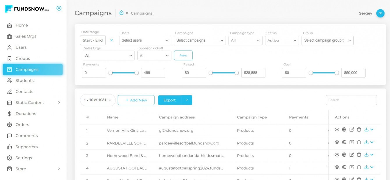Click the Orders box icon
Viewport: 390px width, 180px height.
point(10,125)
